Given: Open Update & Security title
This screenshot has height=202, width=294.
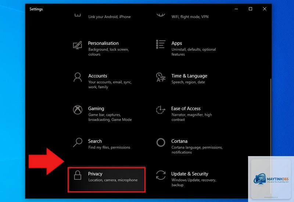Looking at the screenshot, I should pyautogui.click(x=190, y=174).
